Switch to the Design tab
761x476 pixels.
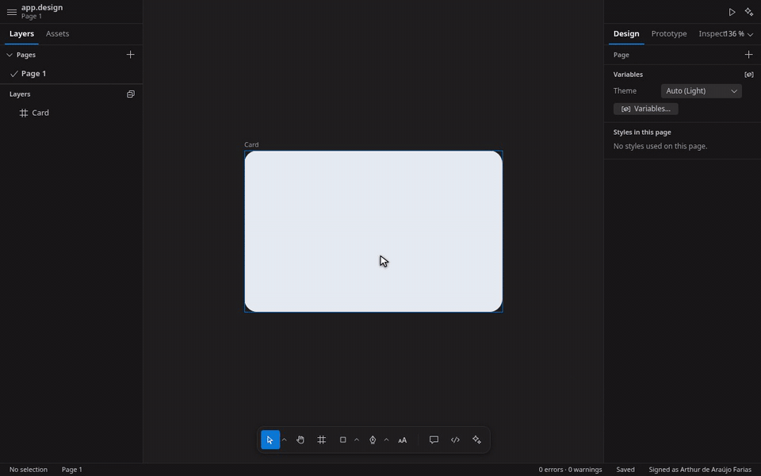626,33
